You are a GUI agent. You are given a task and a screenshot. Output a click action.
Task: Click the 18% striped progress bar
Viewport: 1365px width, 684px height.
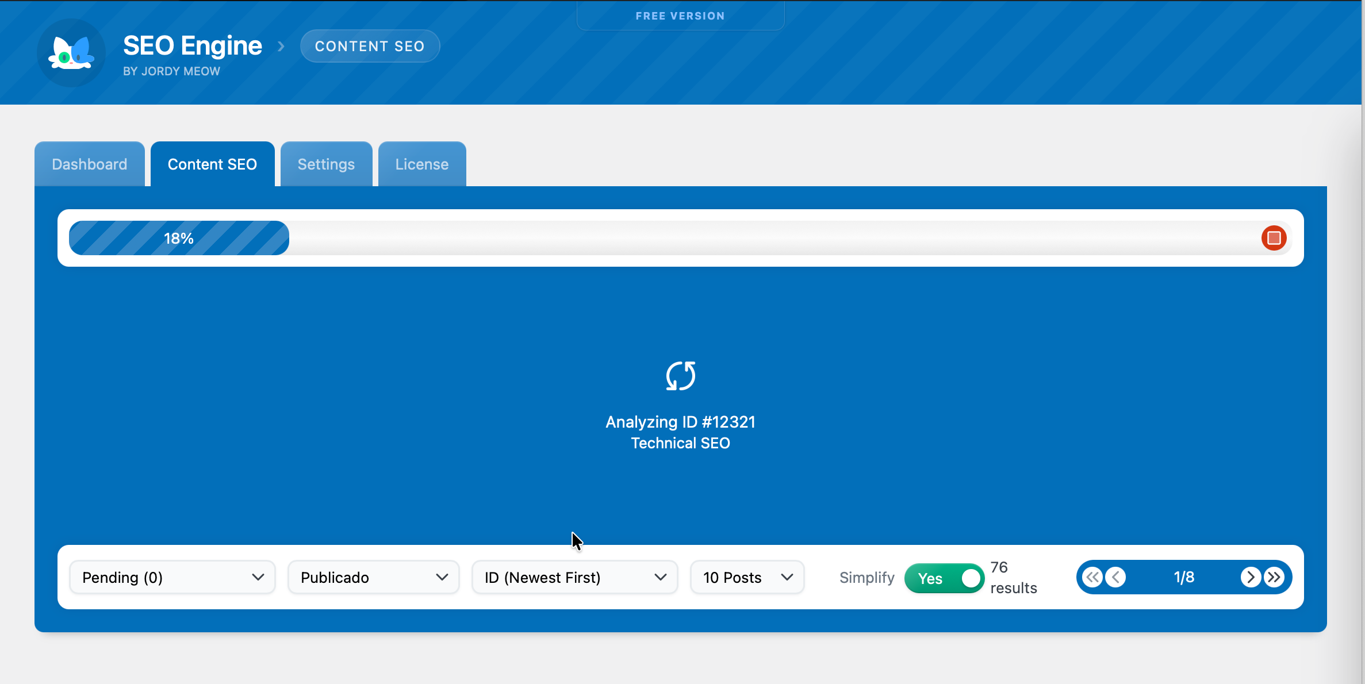click(x=179, y=238)
